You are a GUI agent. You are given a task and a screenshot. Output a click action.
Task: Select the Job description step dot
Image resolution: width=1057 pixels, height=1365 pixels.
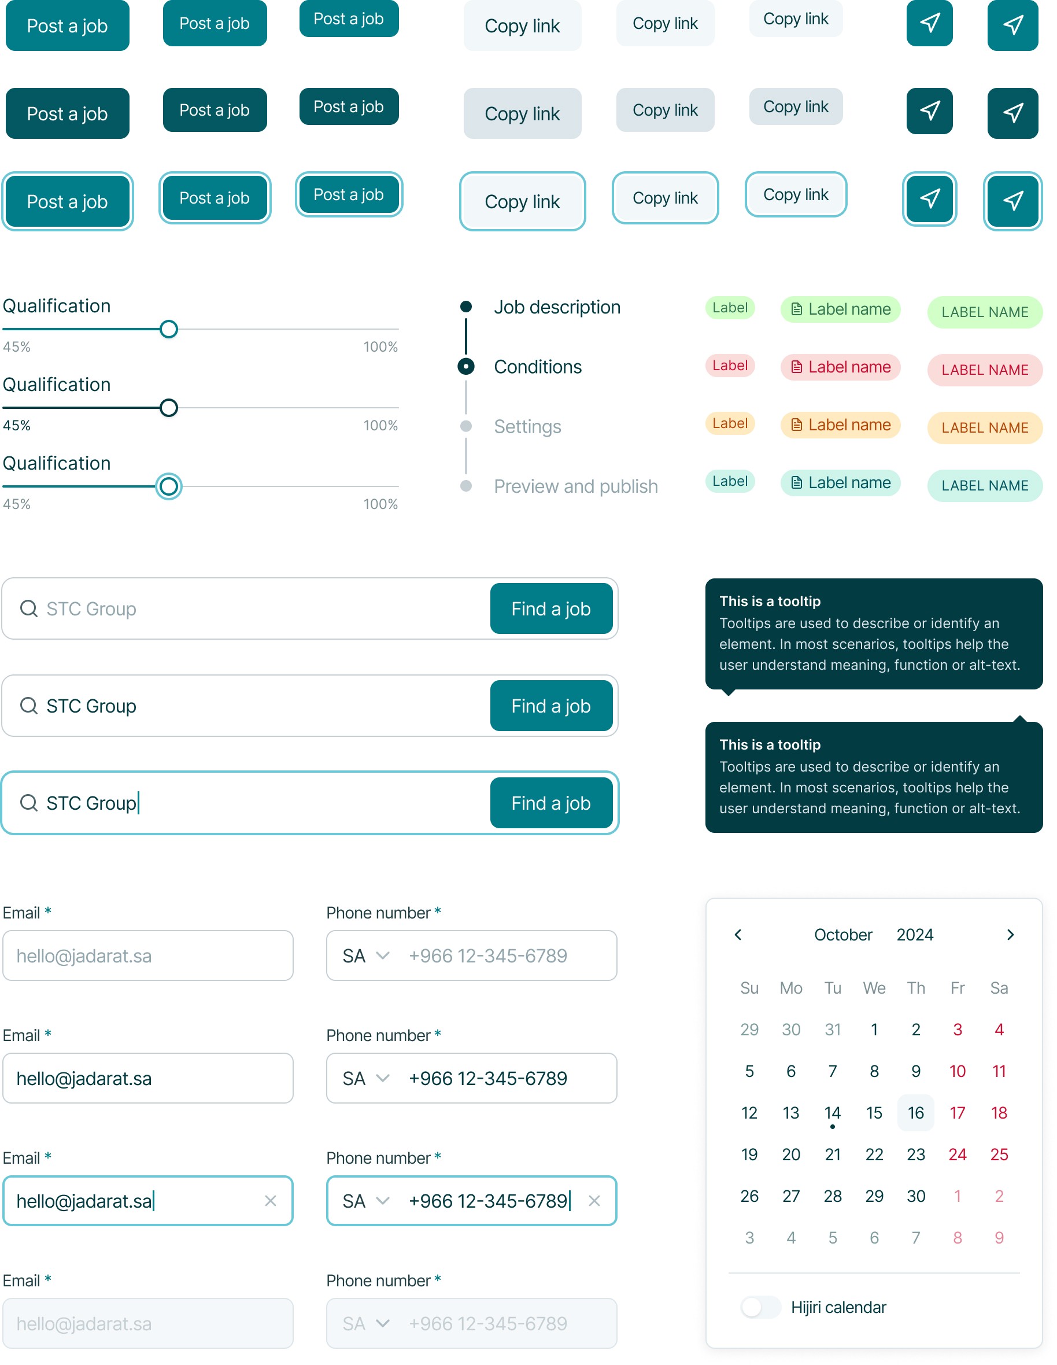(465, 307)
